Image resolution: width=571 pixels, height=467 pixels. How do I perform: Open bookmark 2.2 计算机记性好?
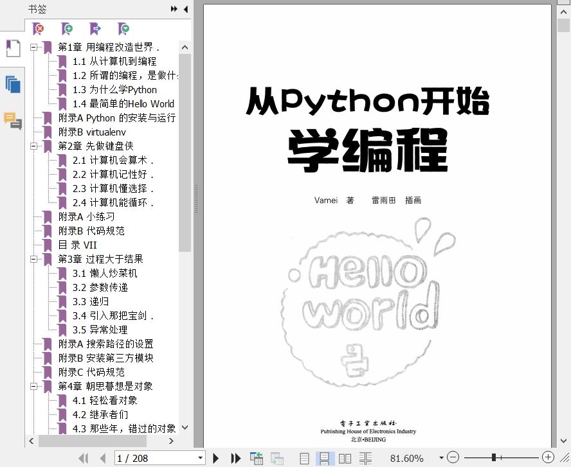pyautogui.click(x=113, y=175)
